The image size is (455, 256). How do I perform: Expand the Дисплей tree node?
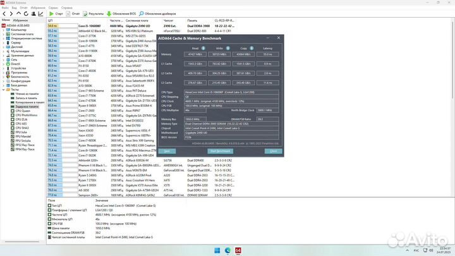pyautogui.click(x=4, y=47)
